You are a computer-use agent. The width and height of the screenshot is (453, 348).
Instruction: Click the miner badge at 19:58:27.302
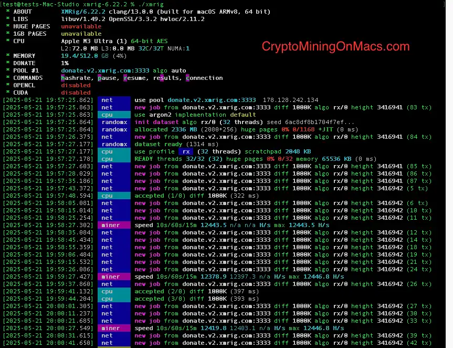click(114, 225)
